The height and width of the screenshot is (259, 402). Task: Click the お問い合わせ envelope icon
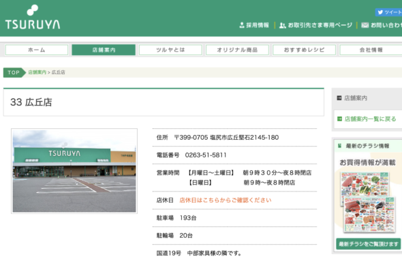(x=365, y=25)
